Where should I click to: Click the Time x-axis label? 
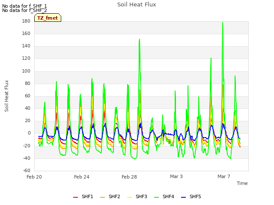242,183
